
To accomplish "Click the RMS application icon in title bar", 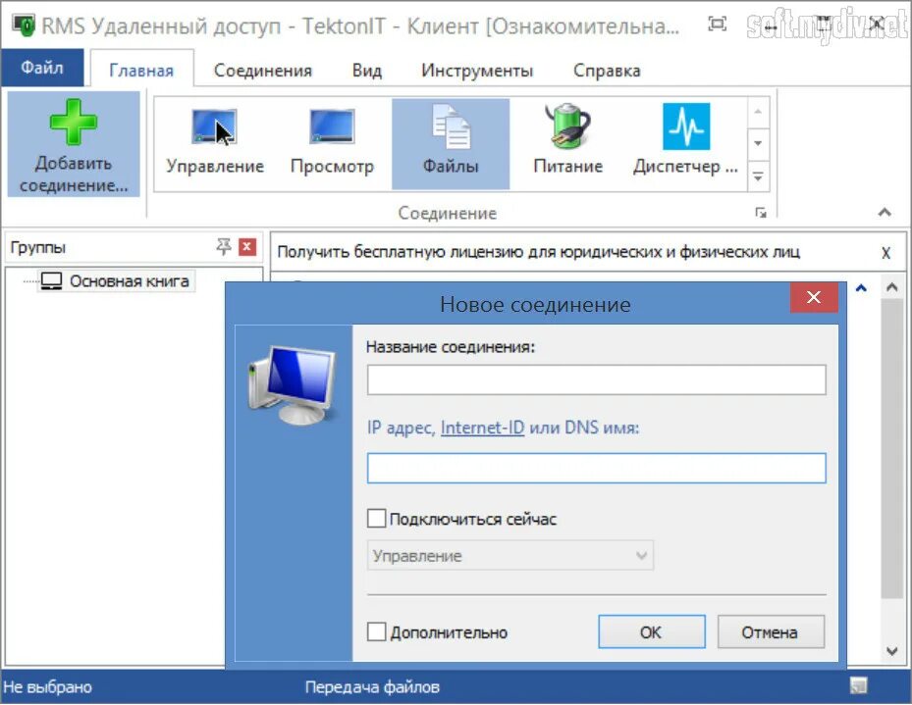I will click(23, 25).
